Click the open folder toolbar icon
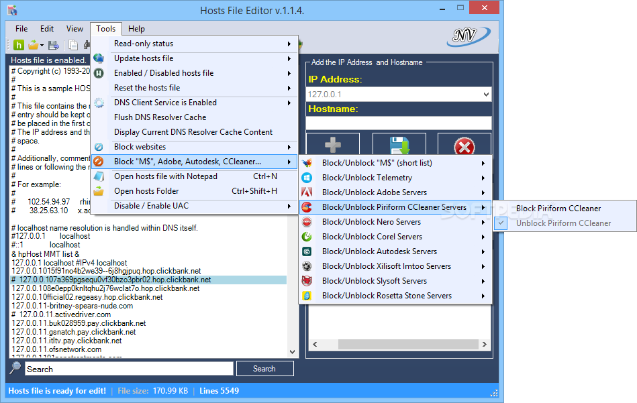This screenshot has width=637, height=403. (x=34, y=45)
